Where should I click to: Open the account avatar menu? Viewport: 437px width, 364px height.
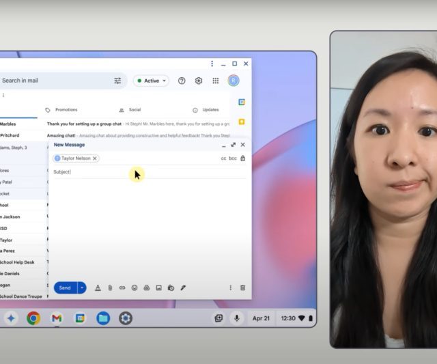pyautogui.click(x=234, y=81)
